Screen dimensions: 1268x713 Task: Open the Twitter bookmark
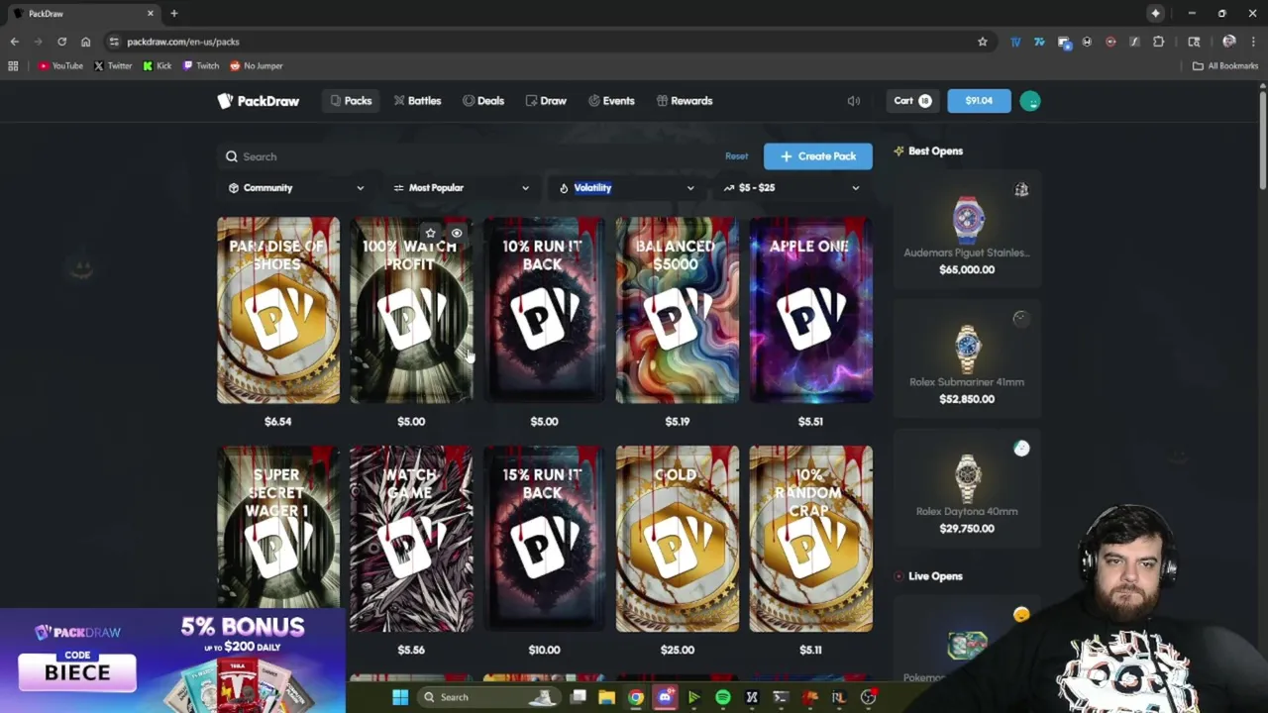(x=113, y=65)
